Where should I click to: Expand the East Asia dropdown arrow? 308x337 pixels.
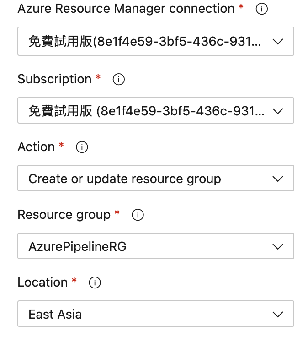point(278,314)
